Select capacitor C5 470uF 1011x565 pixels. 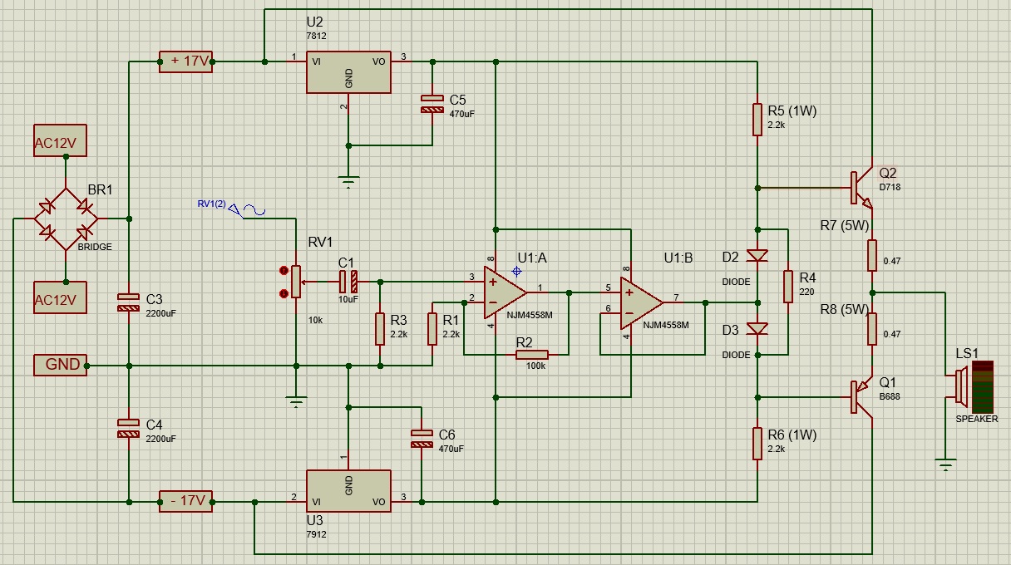(432, 103)
